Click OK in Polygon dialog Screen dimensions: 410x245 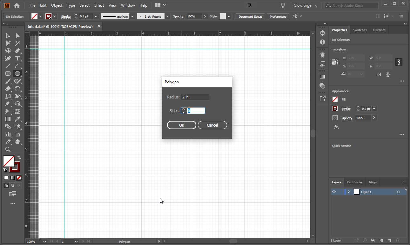tap(182, 125)
